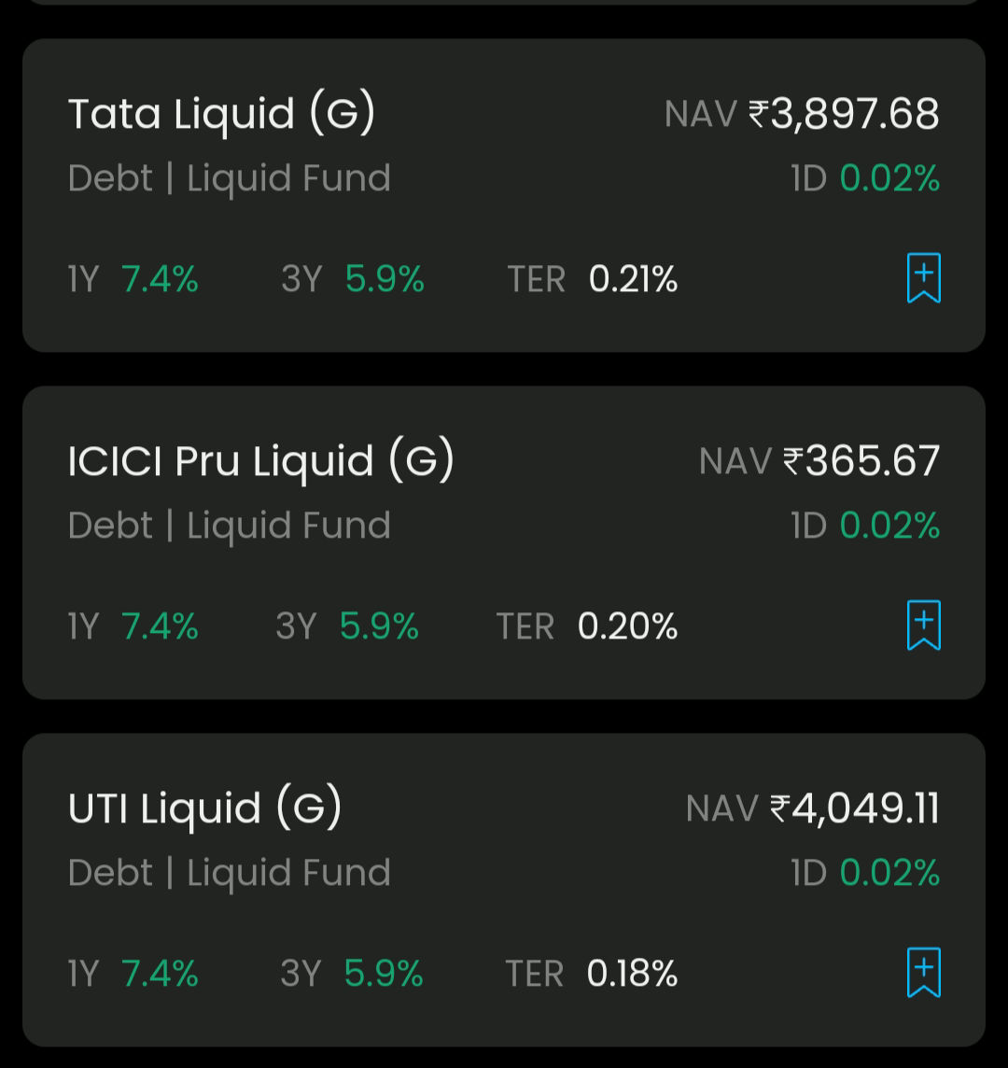Tap UTI Liquid 1D 0.02% change

[x=865, y=873]
